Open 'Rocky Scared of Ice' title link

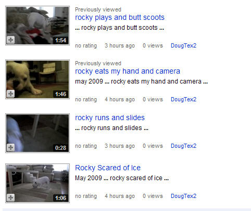108,168
